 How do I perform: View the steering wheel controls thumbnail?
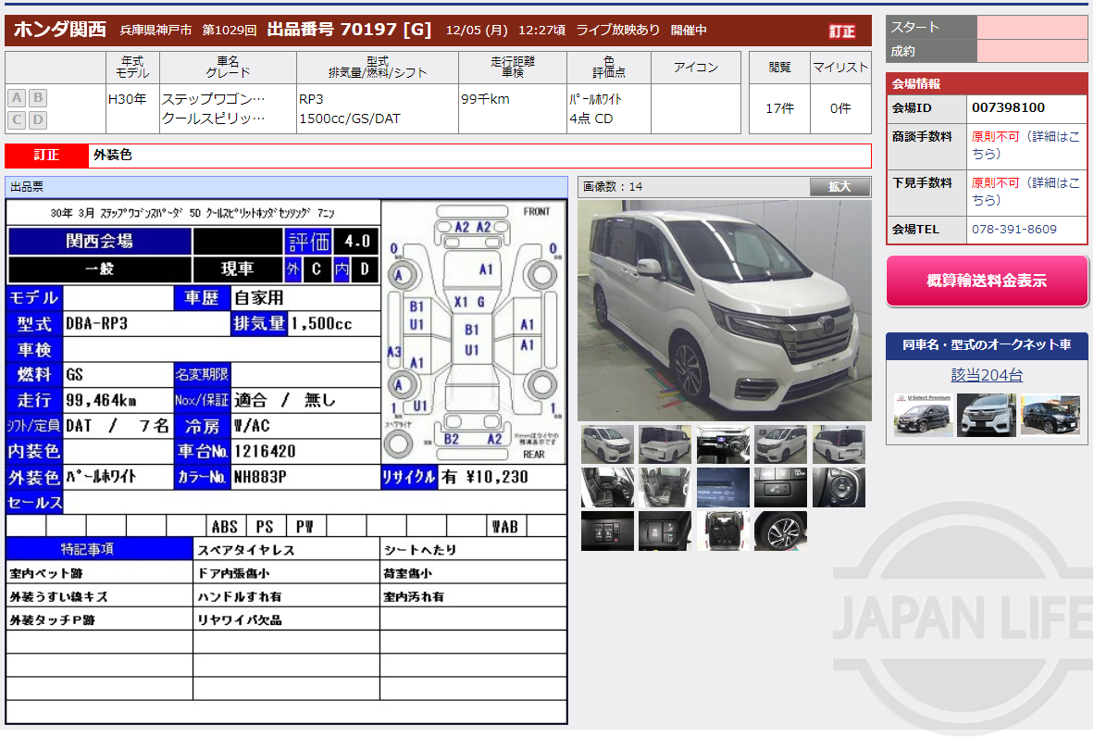click(x=838, y=487)
